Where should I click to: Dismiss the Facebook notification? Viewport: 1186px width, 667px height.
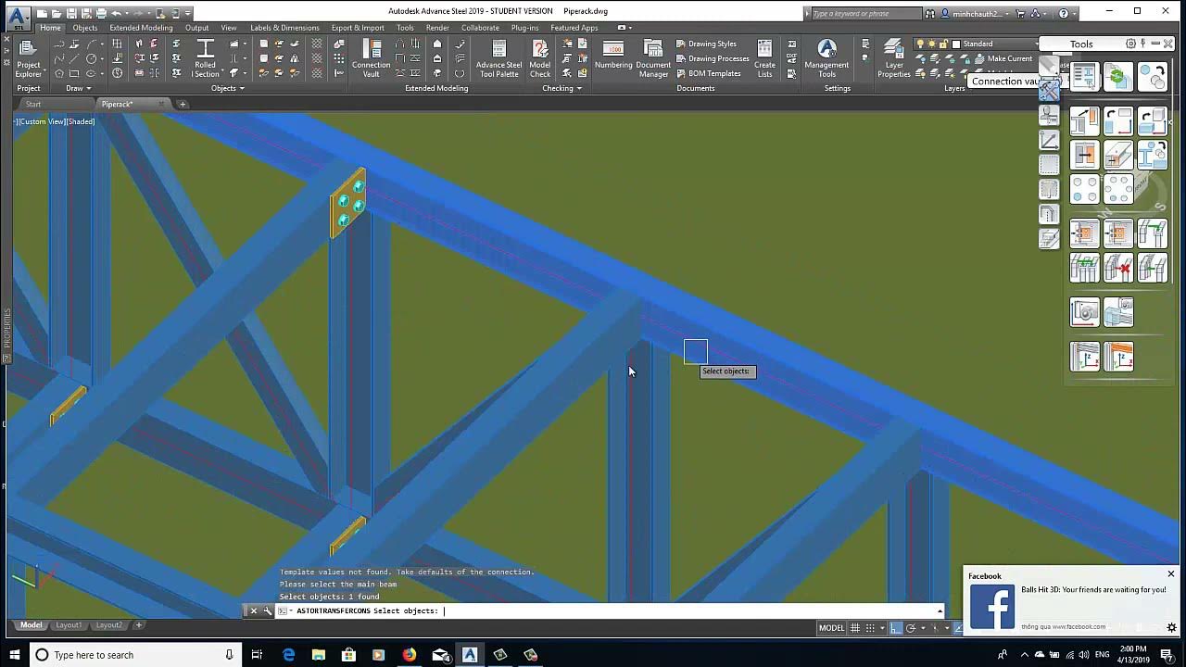click(1170, 574)
